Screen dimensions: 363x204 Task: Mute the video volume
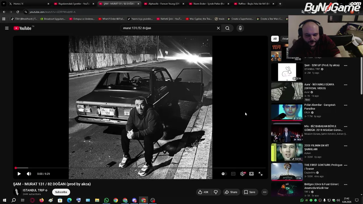pyautogui.click(x=29, y=174)
